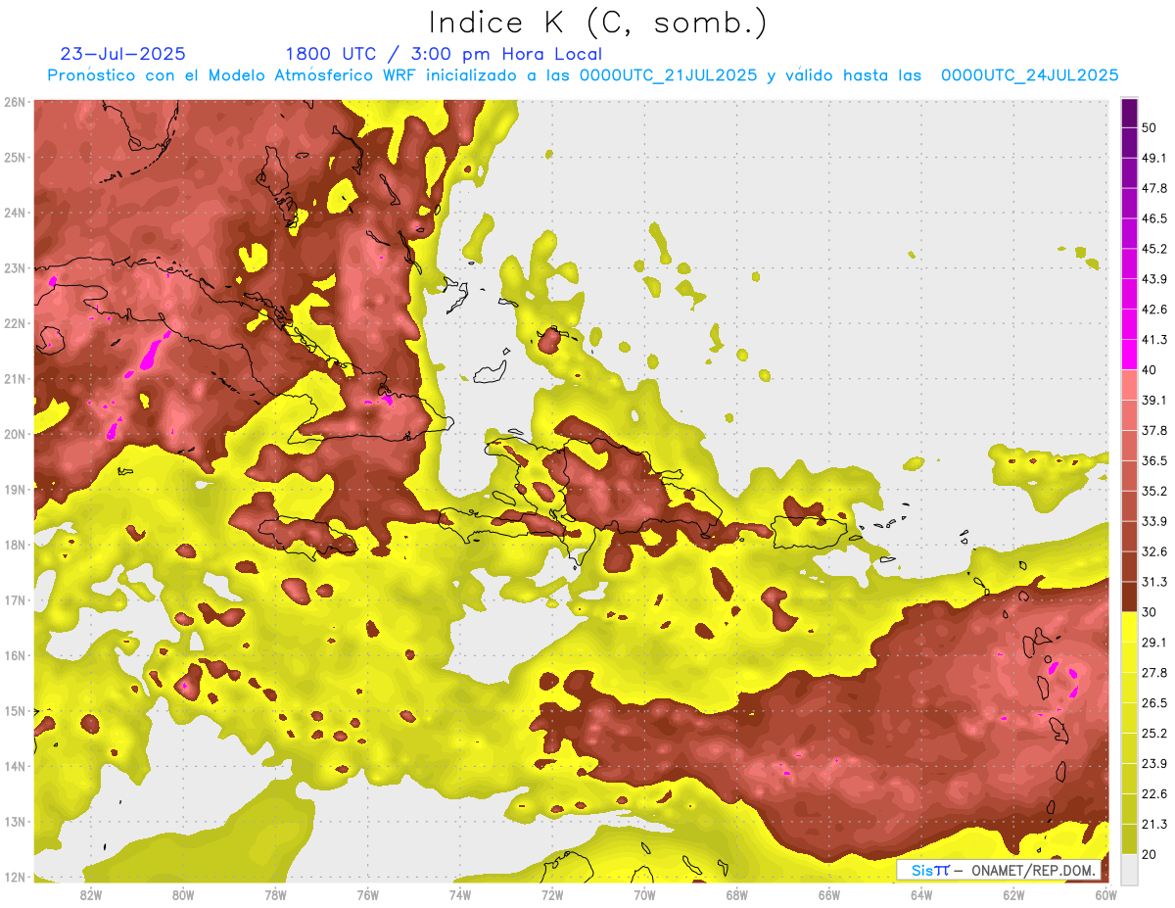Click the '43.9' colorbar value

(1154, 279)
